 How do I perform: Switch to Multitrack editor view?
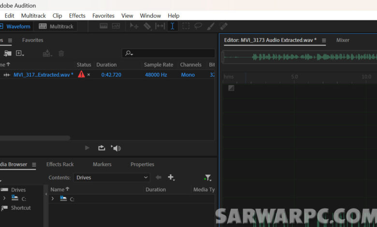[x=56, y=27]
